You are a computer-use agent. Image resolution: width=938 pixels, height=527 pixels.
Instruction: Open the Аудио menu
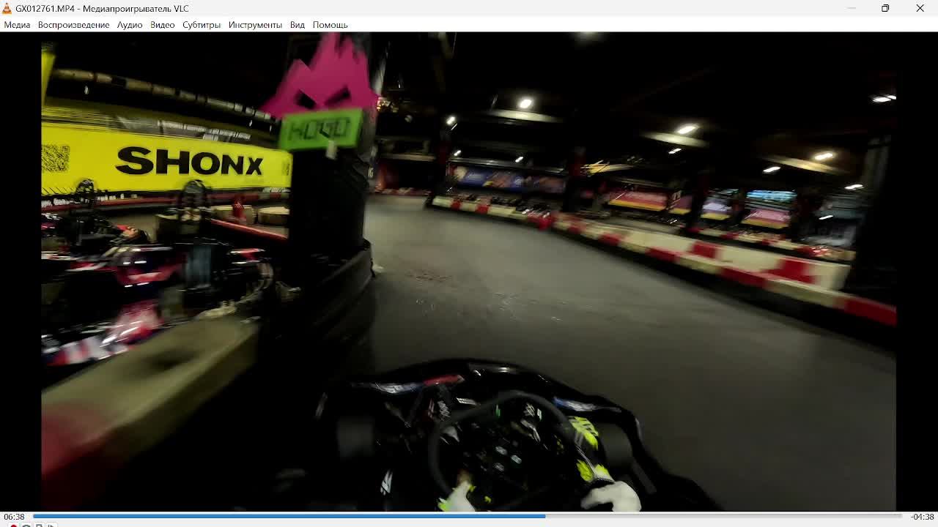click(x=130, y=25)
